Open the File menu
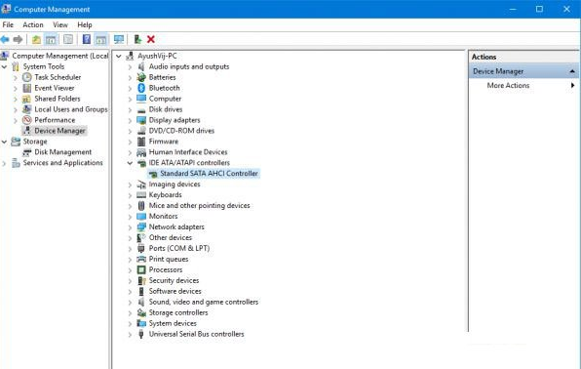The height and width of the screenshot is (369, 581). point(8,24)
